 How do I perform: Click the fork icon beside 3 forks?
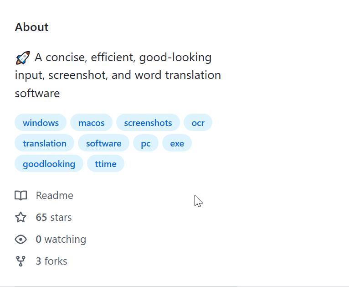[x=21, y=261]
